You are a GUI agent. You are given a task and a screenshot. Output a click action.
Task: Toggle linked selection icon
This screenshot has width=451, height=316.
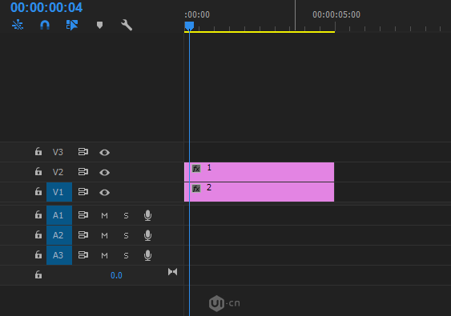pos(71,25)
